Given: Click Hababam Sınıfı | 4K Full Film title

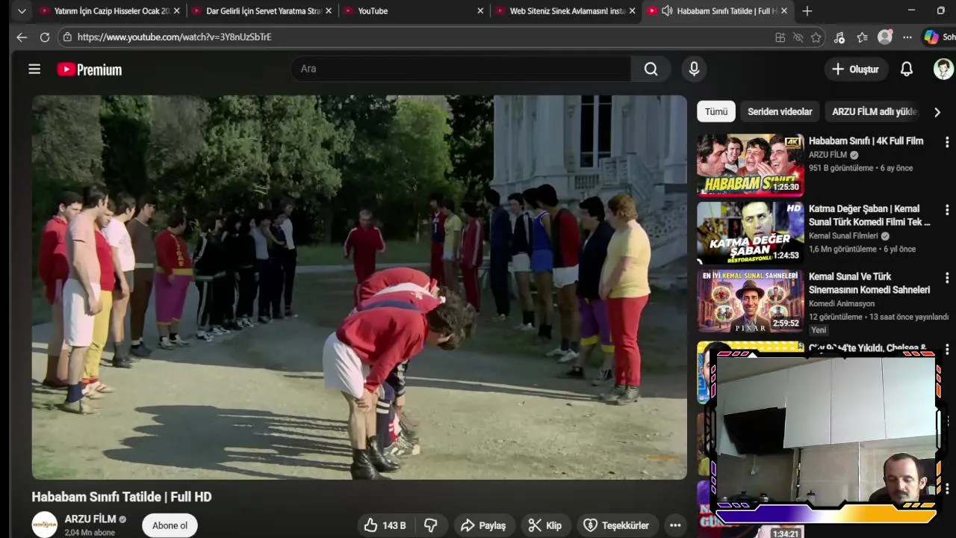Looking at the screenshot, I should [x=866, y=140].
